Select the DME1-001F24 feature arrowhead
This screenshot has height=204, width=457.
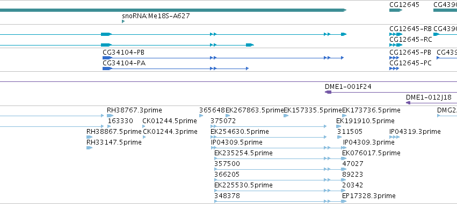pyautogui.click(x=328, y=92)
